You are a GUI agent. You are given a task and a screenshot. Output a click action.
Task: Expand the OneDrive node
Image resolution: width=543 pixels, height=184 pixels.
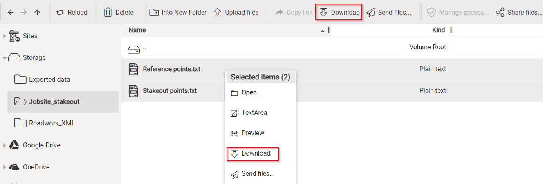pos(4,167)
